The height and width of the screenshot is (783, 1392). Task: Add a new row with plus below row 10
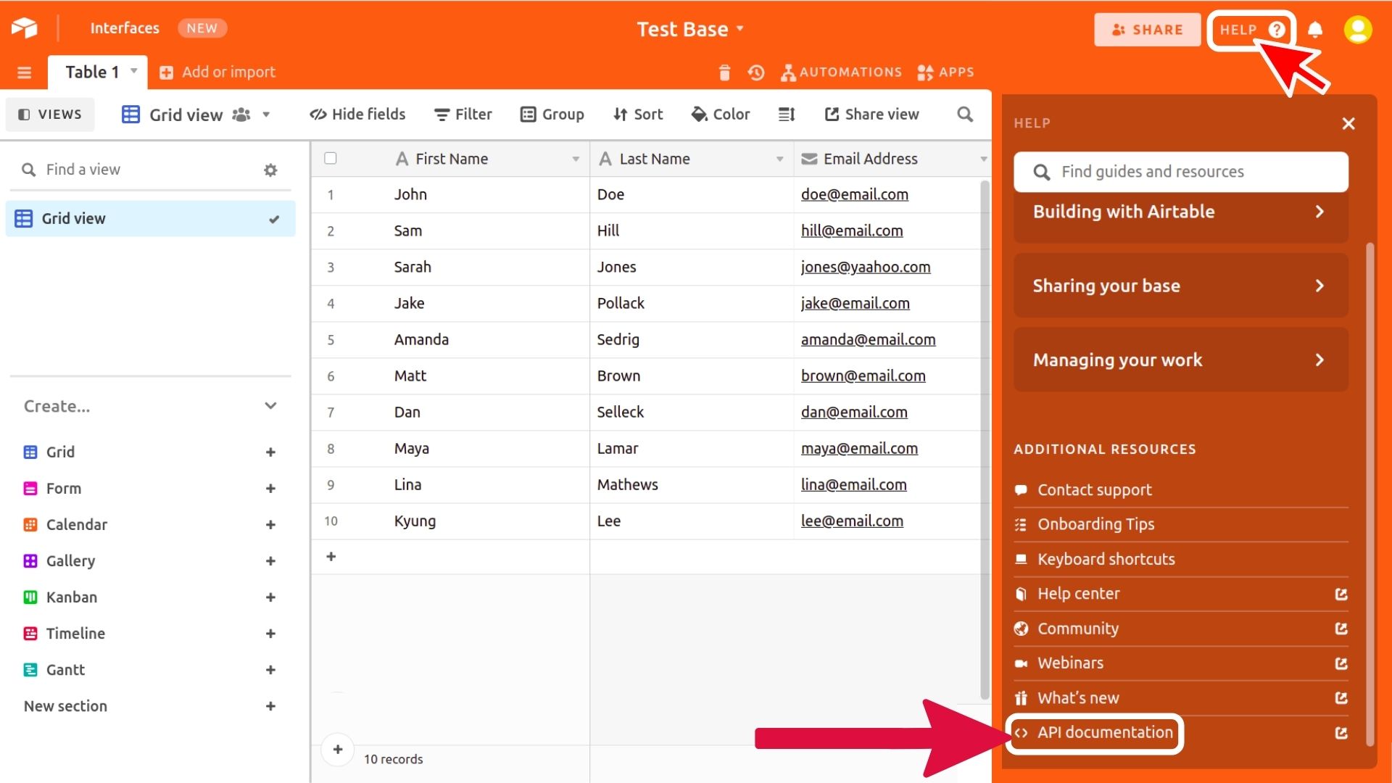(331, 557)
